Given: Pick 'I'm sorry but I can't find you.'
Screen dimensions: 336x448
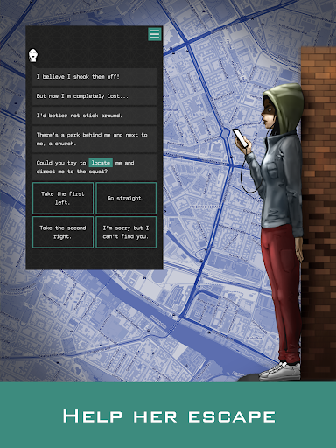Looking at the screenshot, I should (x=126, y=232).
